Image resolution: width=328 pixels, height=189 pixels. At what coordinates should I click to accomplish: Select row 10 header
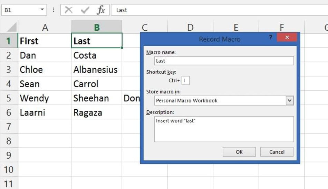(9, 169)
